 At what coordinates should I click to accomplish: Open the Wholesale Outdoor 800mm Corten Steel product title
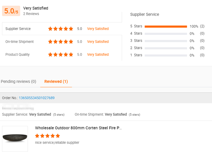(78, 128)
